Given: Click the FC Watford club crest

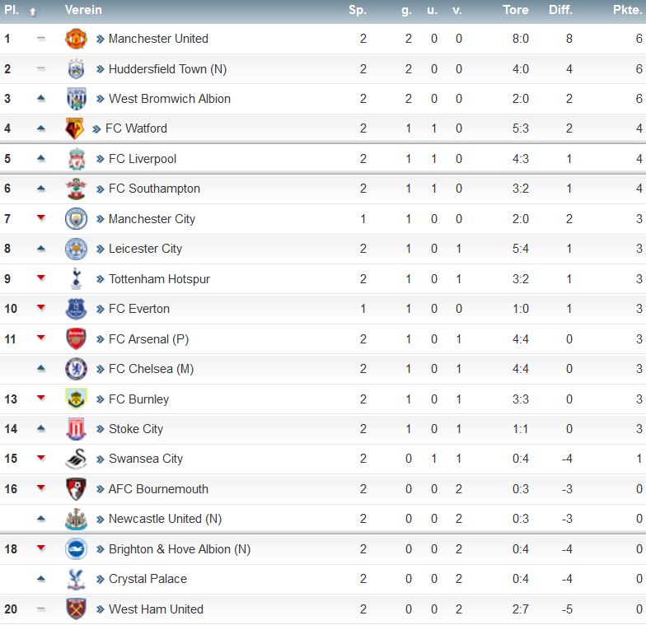Looking at the screenshot, I should coord(75,128).
